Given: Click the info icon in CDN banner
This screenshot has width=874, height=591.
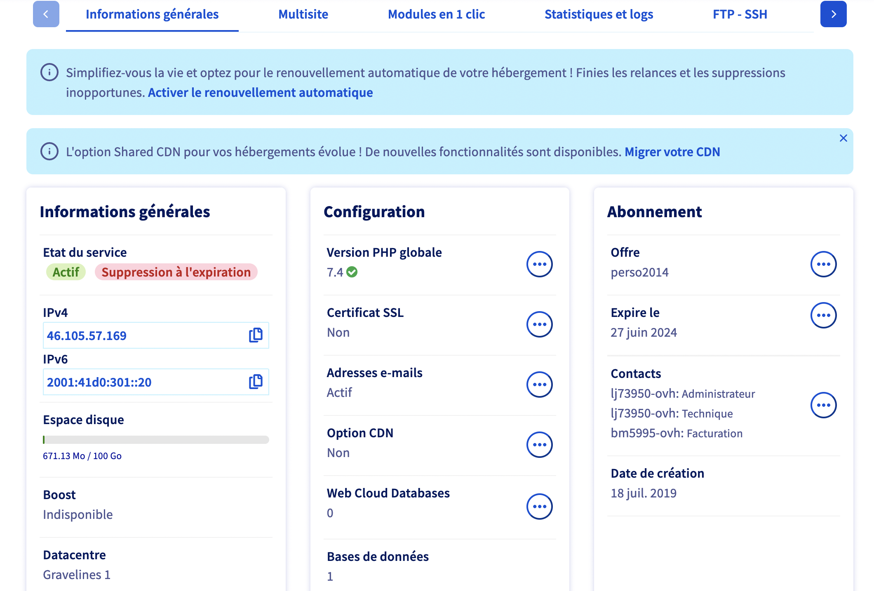Looking at the screenshot, I should click(x=49, y=152).
